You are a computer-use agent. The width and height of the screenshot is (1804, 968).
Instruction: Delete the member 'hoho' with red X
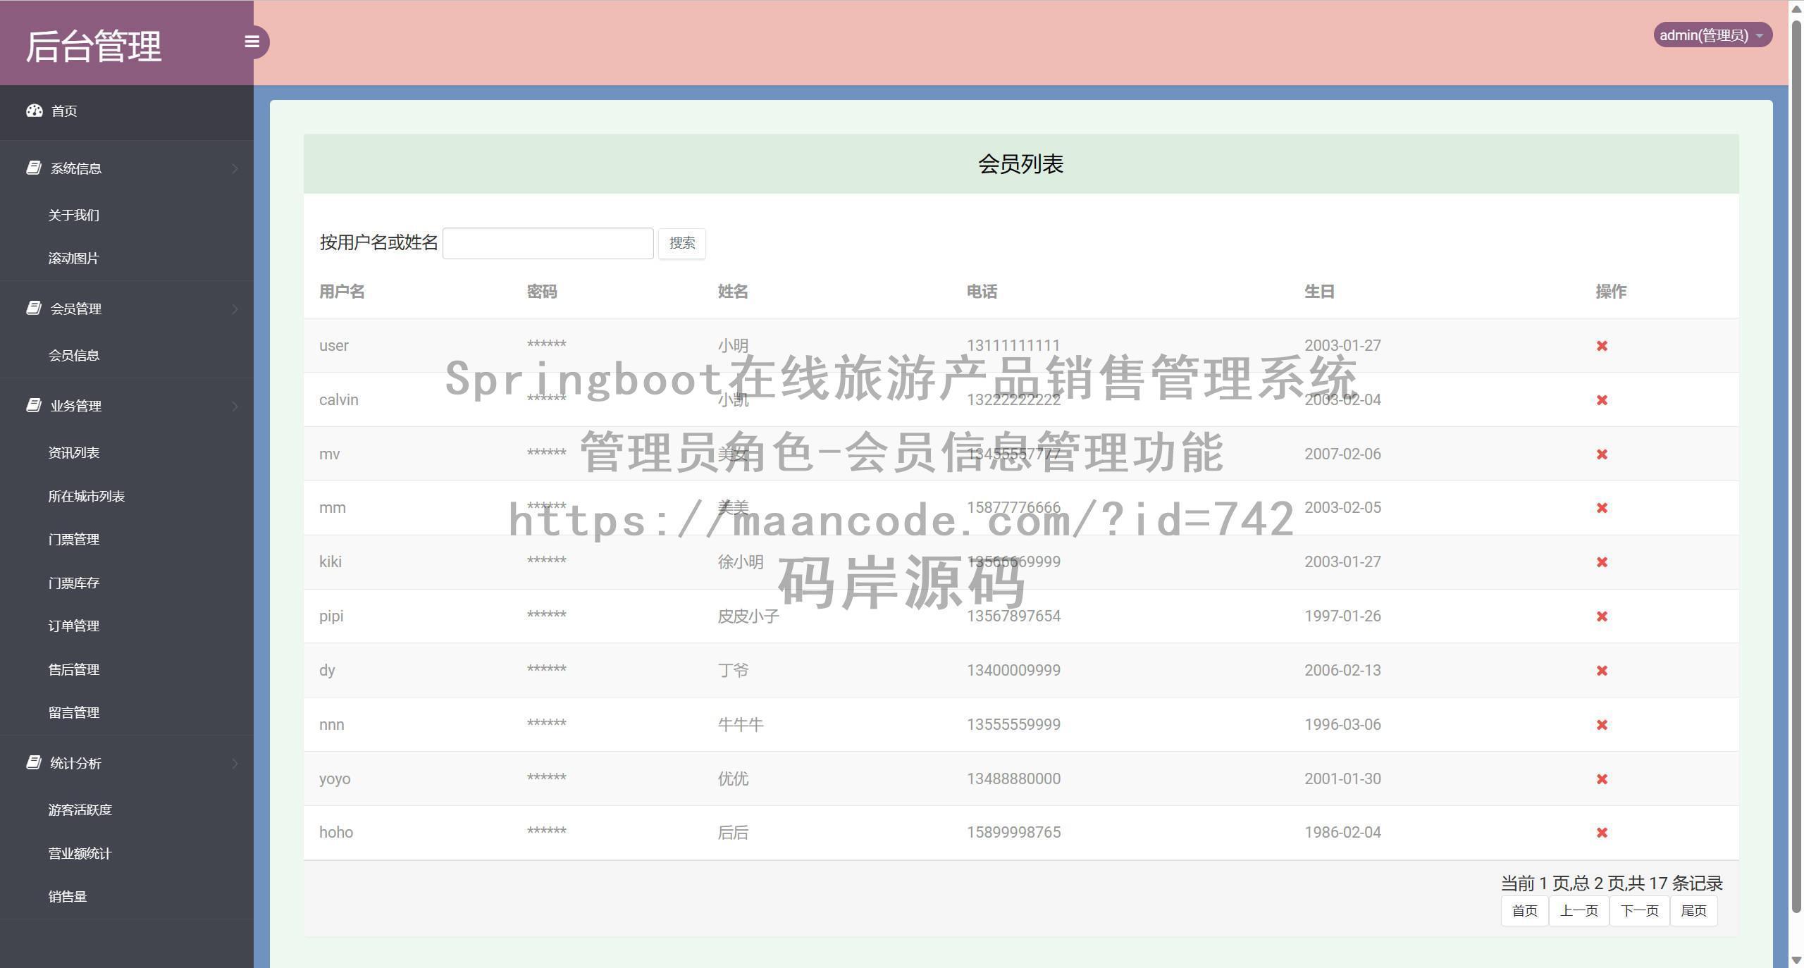point(1602,833)
